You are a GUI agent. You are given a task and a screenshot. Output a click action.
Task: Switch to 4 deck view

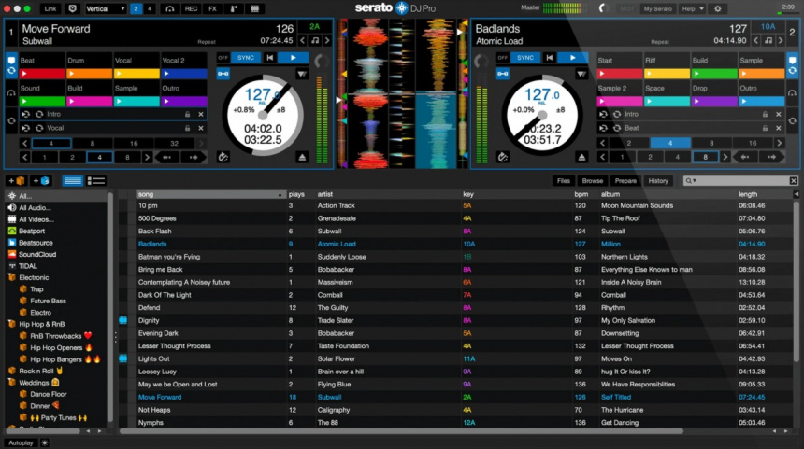pos(150,8)
